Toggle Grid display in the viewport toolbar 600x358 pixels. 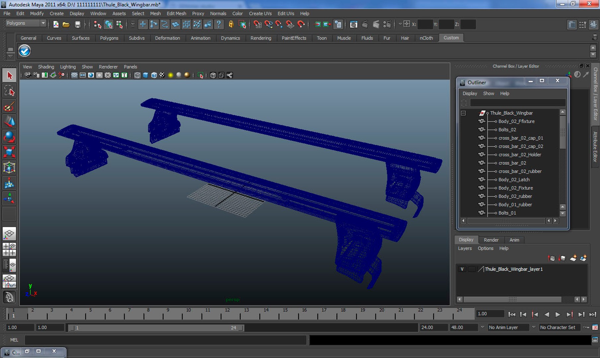pos(74,75)
